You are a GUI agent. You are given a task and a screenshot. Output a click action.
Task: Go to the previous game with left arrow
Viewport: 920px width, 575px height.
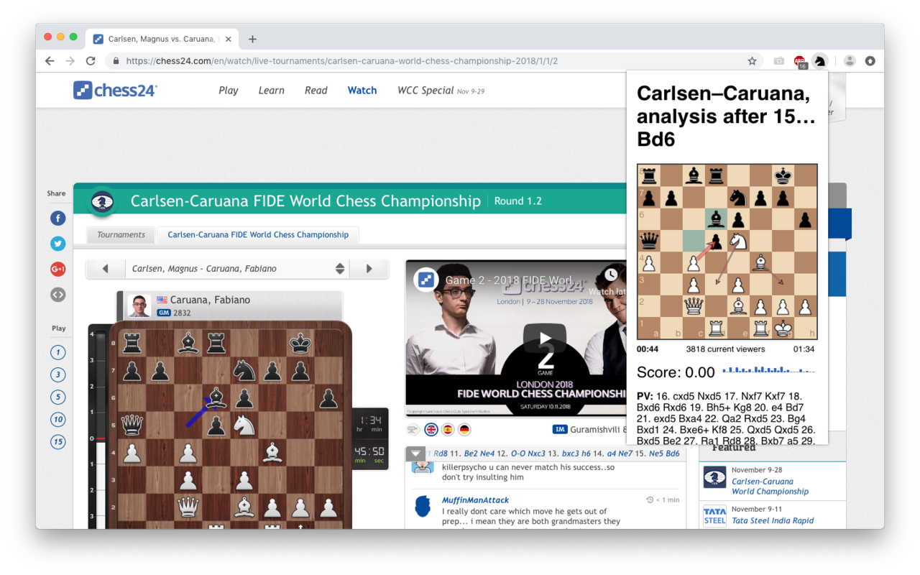pyautogui.click(x=106, y=269)
